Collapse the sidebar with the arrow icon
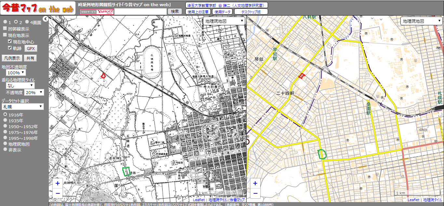444x206 pixels. [x=46, y=19]
